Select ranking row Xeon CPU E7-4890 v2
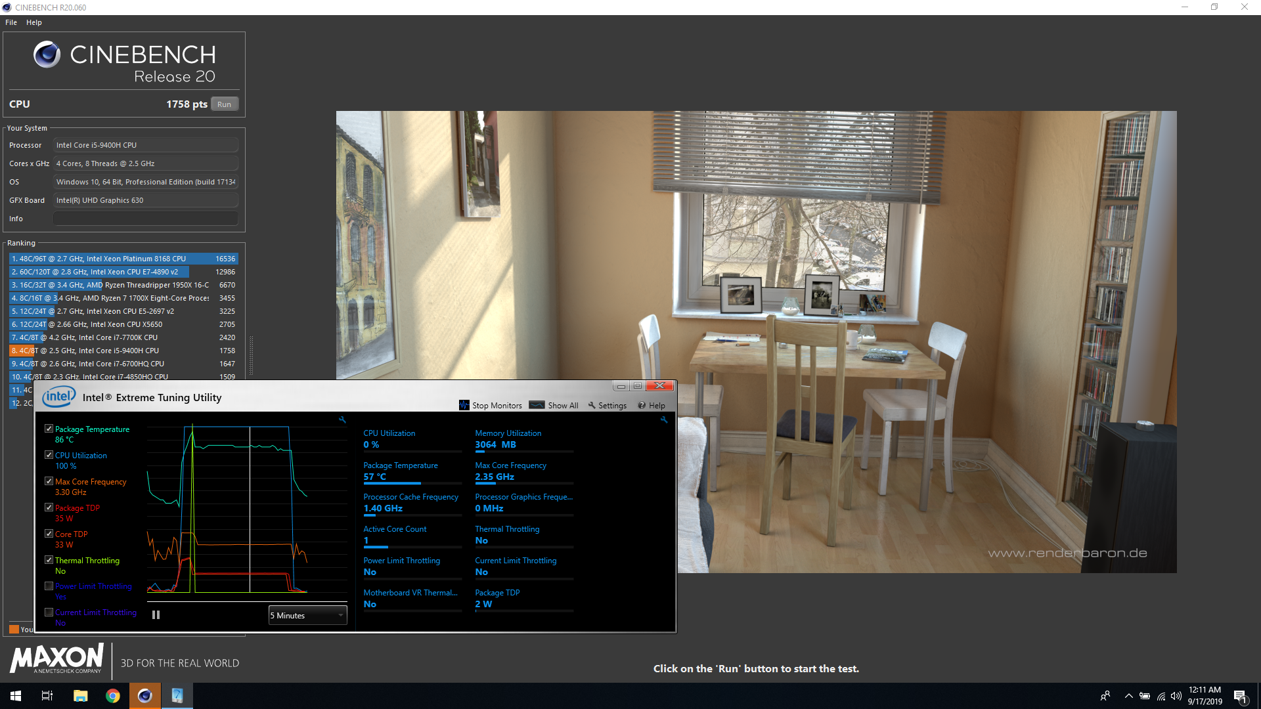 pos(123,272)
